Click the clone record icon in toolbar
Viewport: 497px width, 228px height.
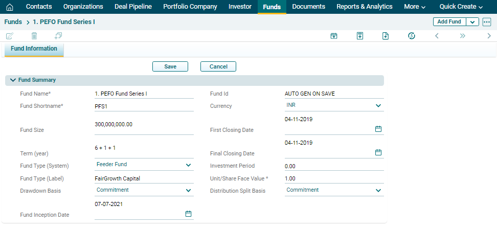point(58,36)
